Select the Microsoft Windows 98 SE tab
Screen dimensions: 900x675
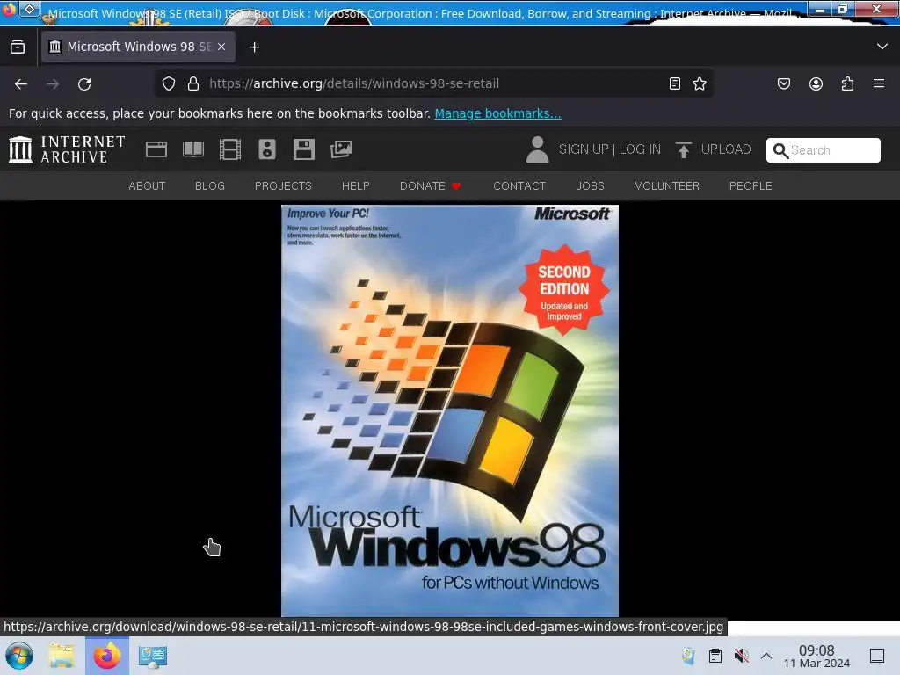(x=138, y=47)
